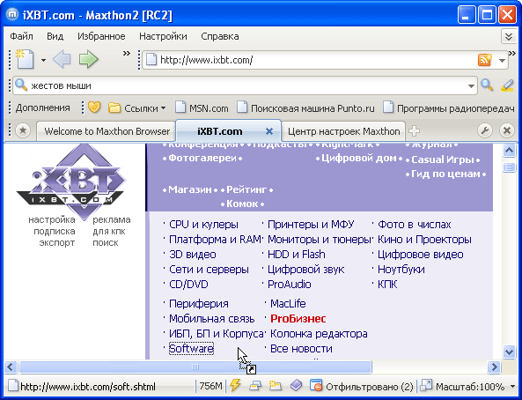Click the Отфильтровано (2) ad filter icon
The image size is (522, 400).
tap(316, 386)
